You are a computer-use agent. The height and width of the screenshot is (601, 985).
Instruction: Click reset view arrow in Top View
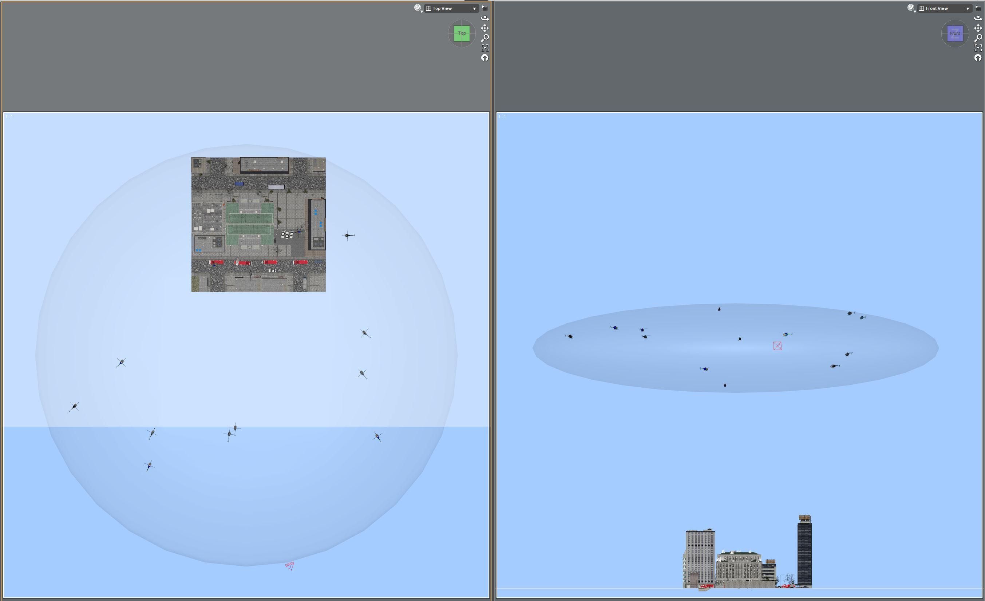pyautogui.click(x=484, y=58)
